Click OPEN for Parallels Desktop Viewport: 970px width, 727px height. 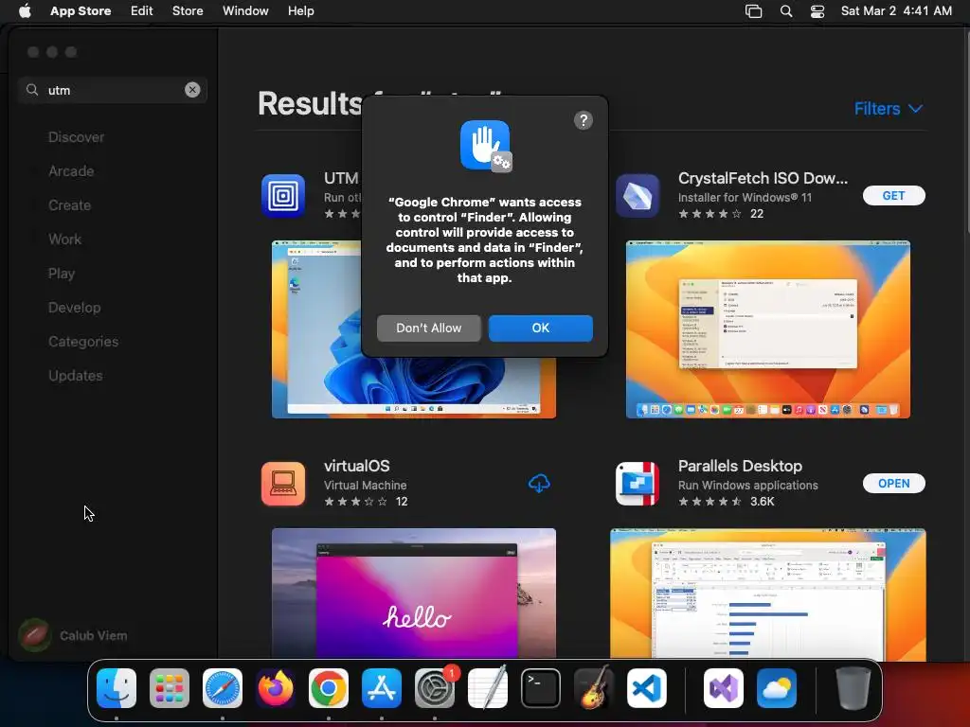(893, 484)
